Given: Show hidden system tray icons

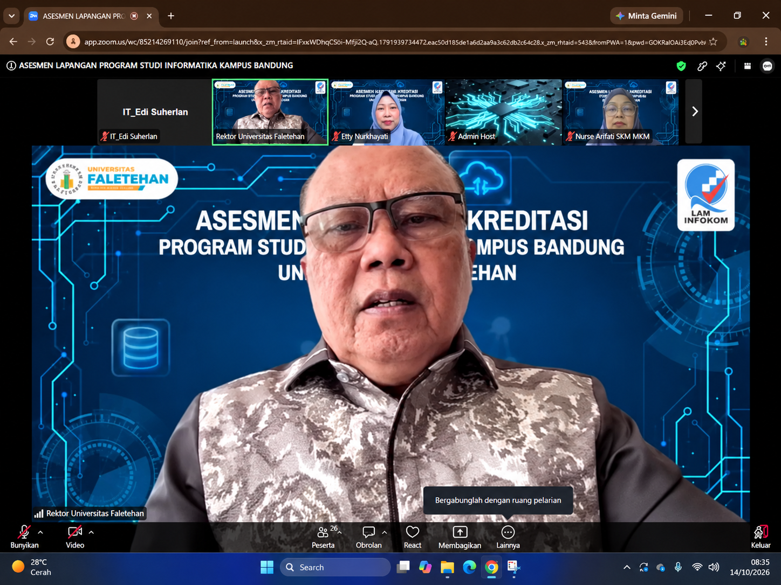Looking at the screenshot, I should coord(627,567).
